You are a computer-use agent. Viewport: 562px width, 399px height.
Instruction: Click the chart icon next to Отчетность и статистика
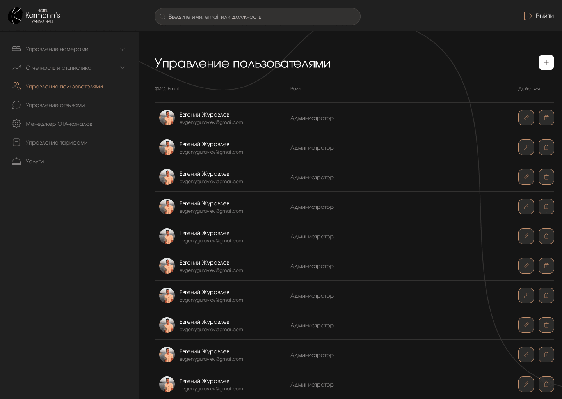(16, 68)
